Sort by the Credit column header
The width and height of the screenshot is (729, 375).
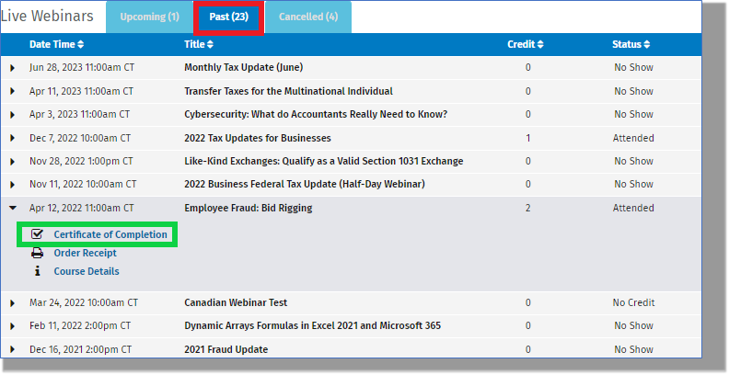click(x=526, y=44)
